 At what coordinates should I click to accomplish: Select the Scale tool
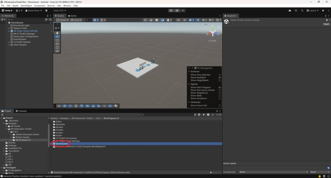pos(57,44)
